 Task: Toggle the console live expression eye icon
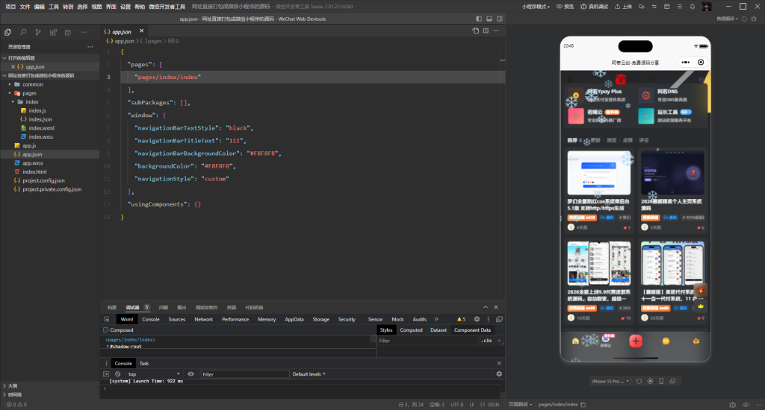click(x=191, y=373)
